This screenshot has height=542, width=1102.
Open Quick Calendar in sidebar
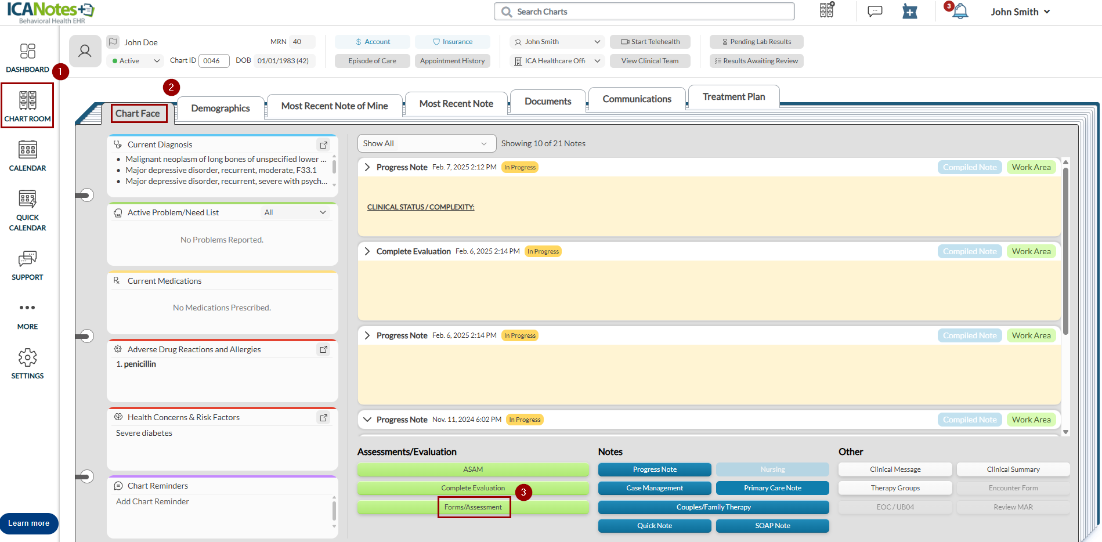click(x=27, y=210)
